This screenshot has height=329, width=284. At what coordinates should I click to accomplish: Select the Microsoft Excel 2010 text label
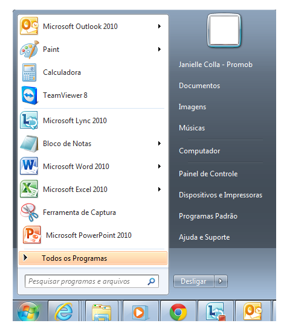(x=75, y=190)
